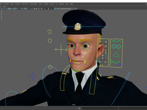Select the topmost yellow circle rig control
The height and width of the screenshot is (110, 147).
click(x=50, y=32)
